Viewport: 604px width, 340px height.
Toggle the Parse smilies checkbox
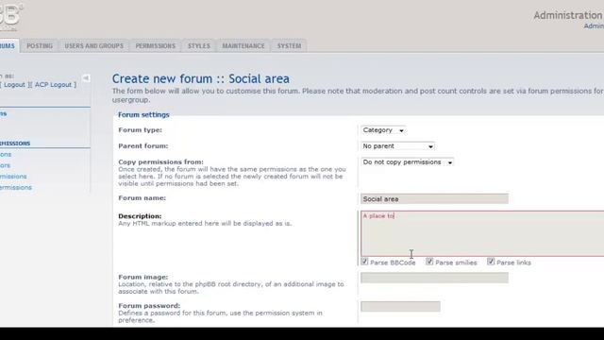(x=429, y=262)
